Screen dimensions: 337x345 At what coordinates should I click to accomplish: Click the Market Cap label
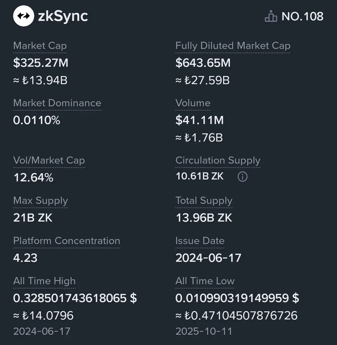pos(40,46)
